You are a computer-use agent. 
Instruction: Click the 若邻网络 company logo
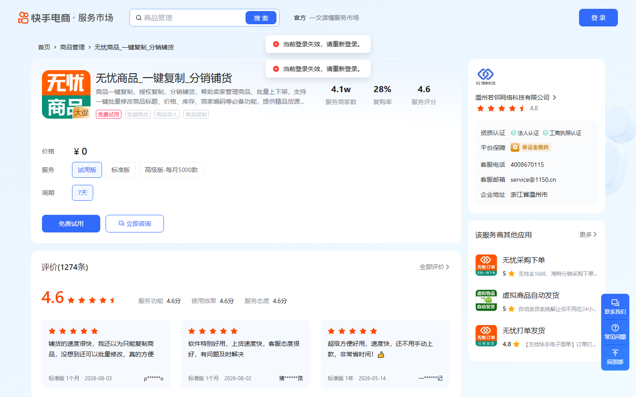pos(485,76)
